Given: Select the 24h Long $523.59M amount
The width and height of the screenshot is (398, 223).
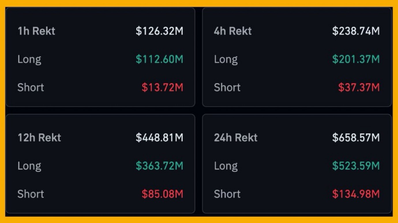Looking at the screenshot, I should [356, 166].
